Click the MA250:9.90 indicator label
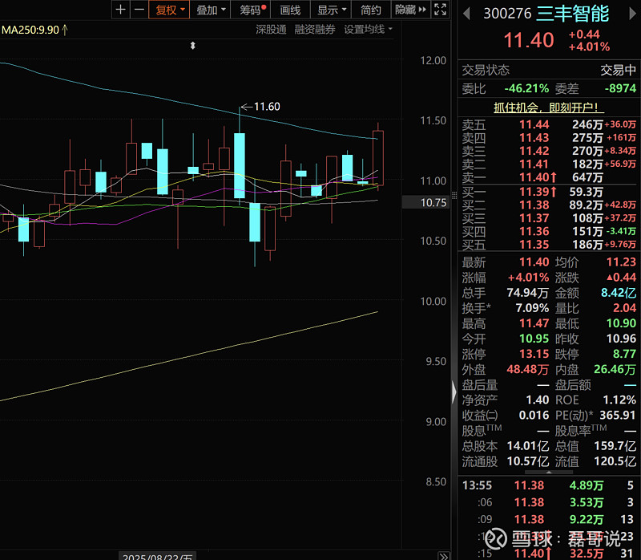The image size is (641, 560). coord(34,30)
